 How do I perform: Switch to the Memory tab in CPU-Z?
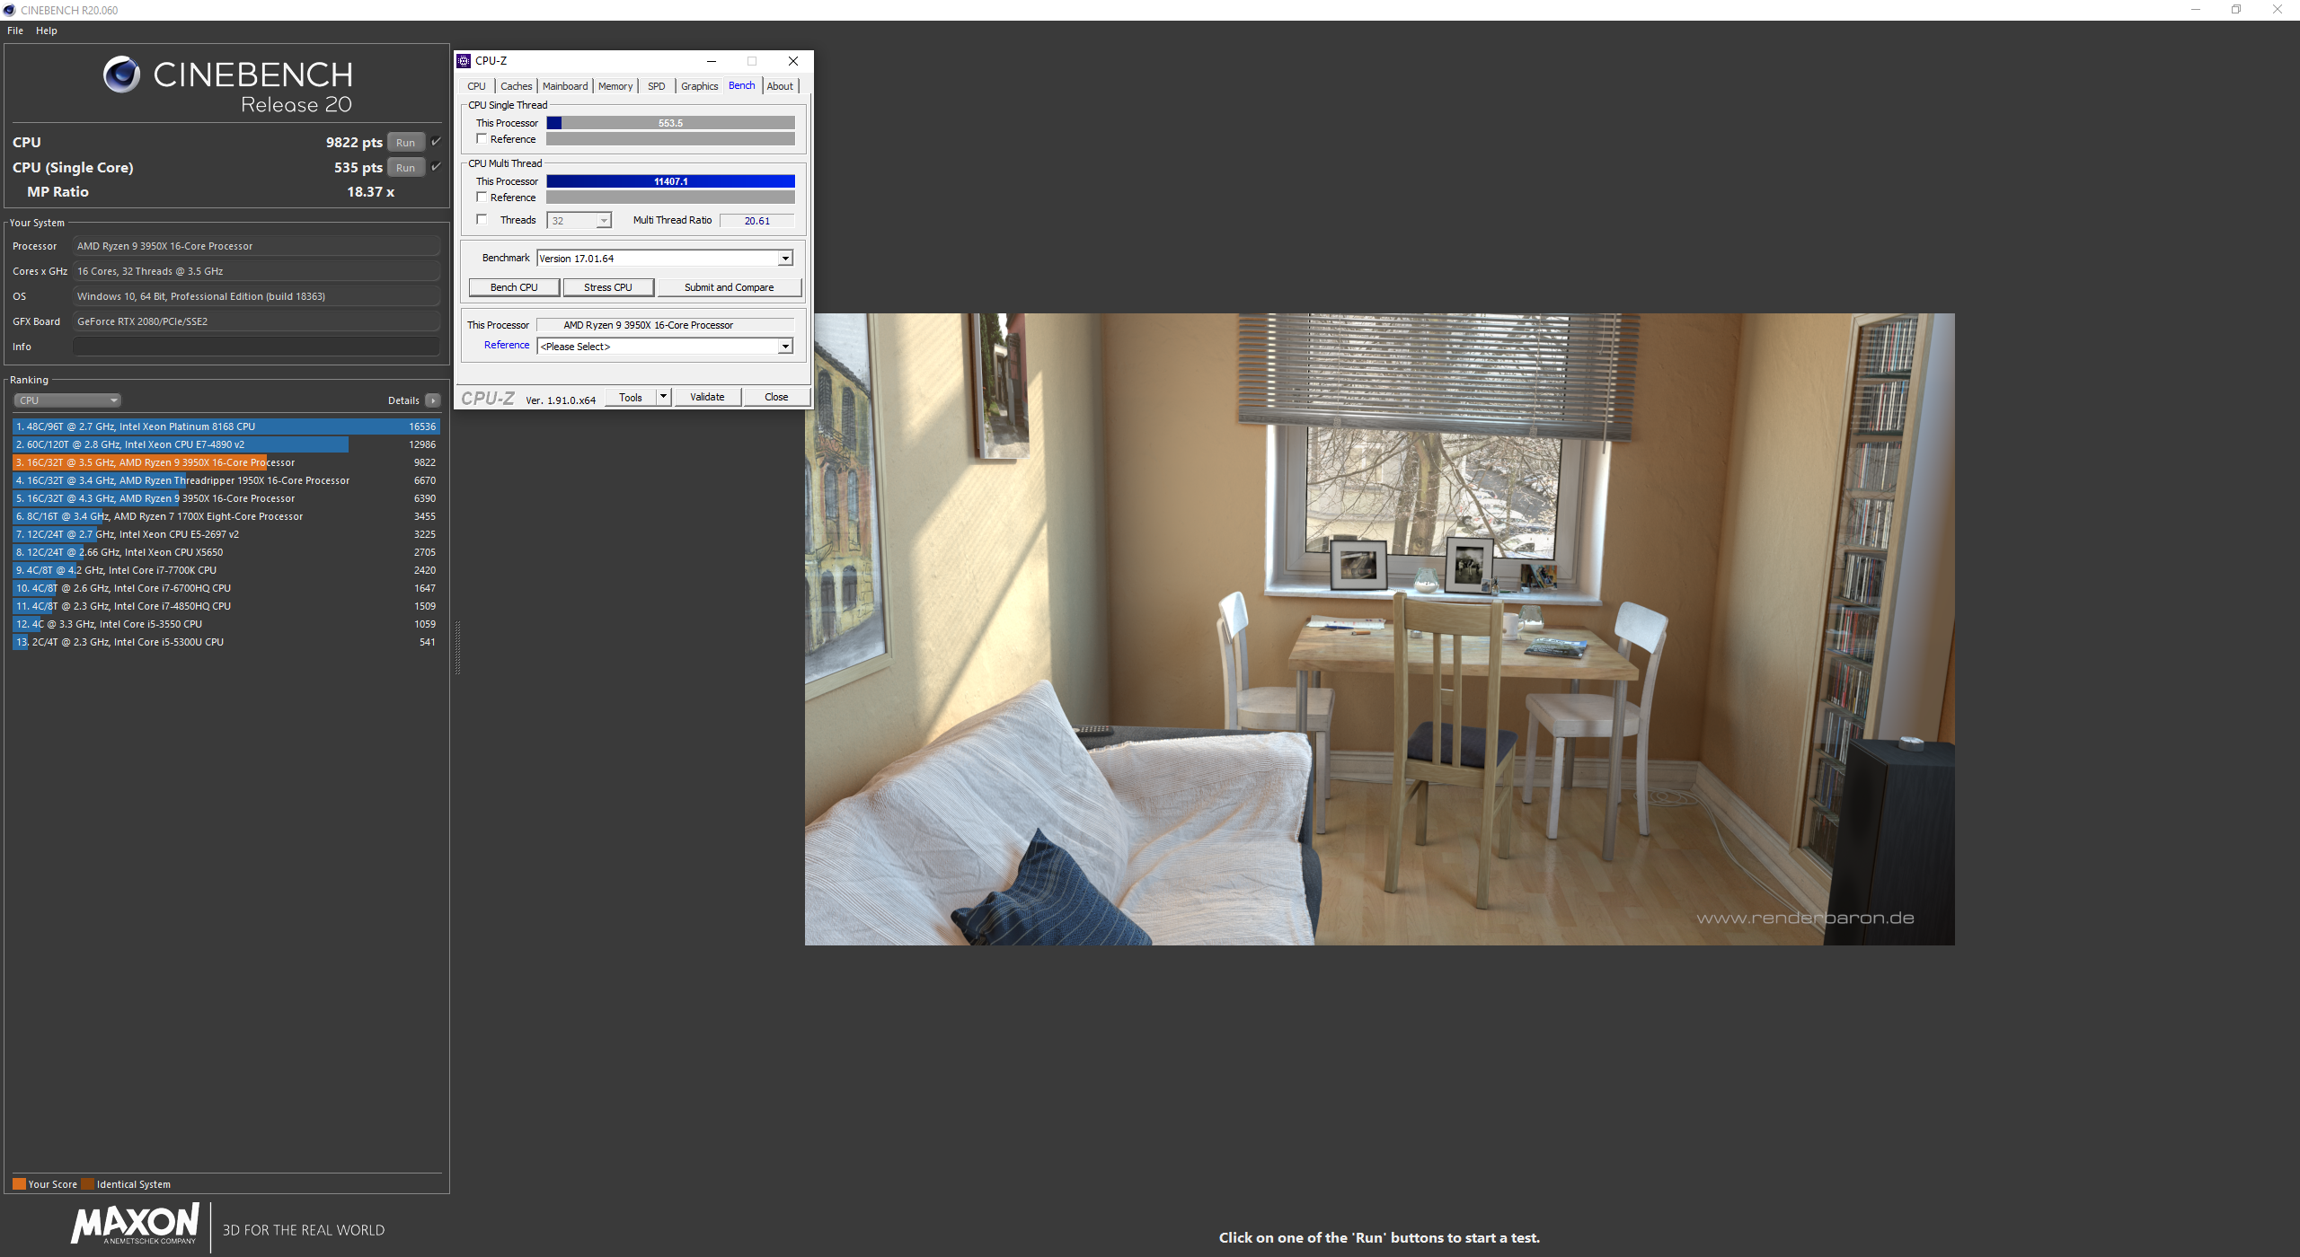(x=615, y=86)
